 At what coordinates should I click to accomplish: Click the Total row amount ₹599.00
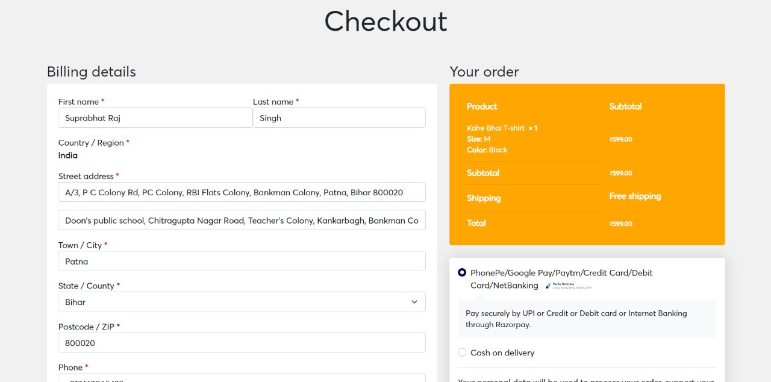click(621, 224)
